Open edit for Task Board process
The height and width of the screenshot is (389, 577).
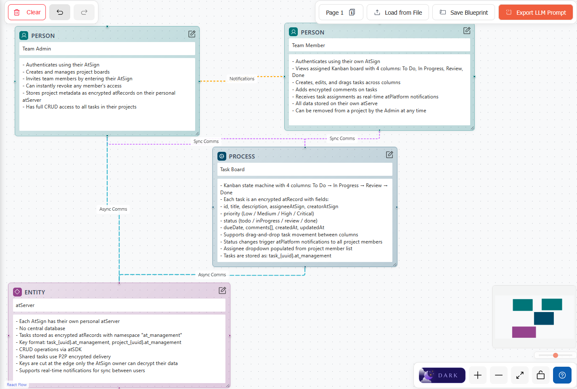pos(389,155)
